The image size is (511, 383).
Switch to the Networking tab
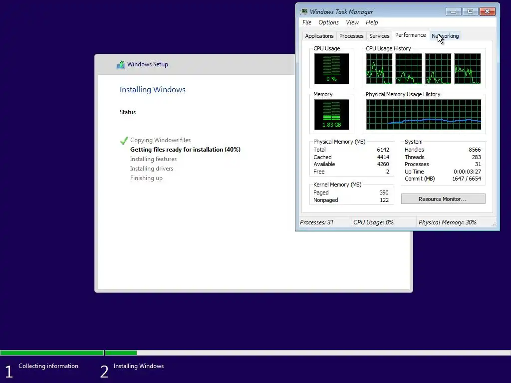point(445,36)
